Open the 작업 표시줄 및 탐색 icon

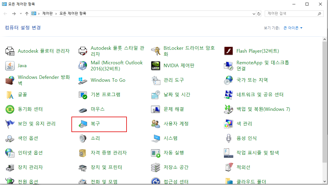pyautogui.click(x=228, y=153)
